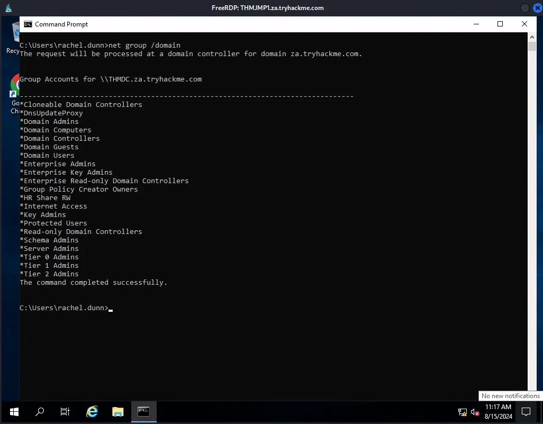Click the Command Prompt vertical scrollbar thumb
The height and width of the screenshot is (424, 543).
pos(532,46)
